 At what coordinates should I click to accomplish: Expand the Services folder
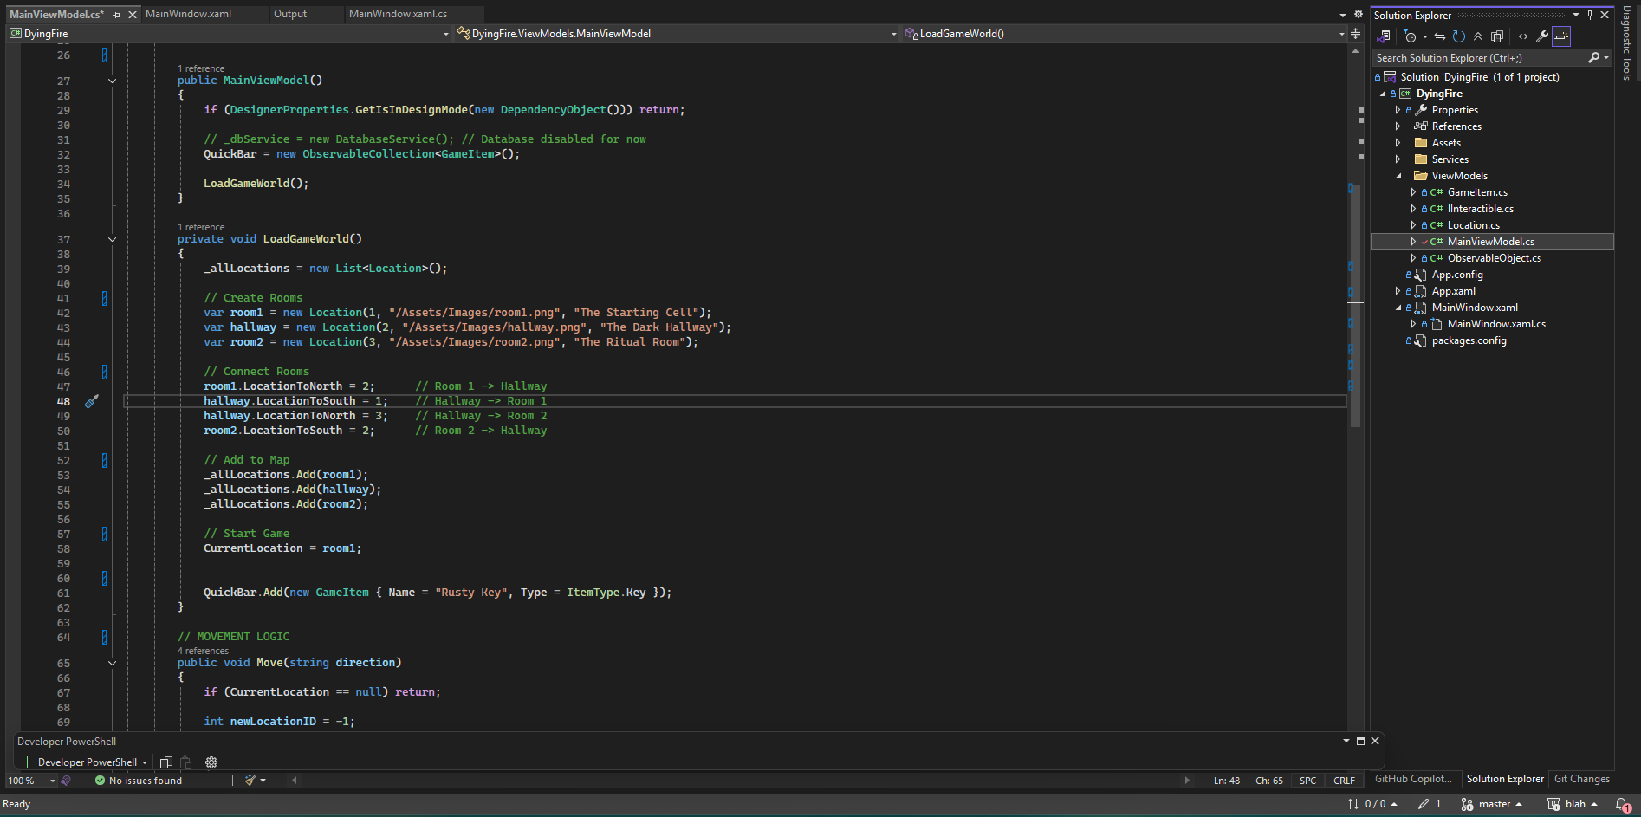(x=1398, y=159)
